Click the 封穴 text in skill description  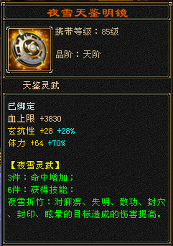pos(156,202)
